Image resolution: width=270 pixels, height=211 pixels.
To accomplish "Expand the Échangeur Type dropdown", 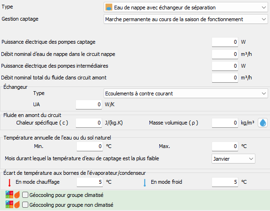I will click(x=186, y=94).
